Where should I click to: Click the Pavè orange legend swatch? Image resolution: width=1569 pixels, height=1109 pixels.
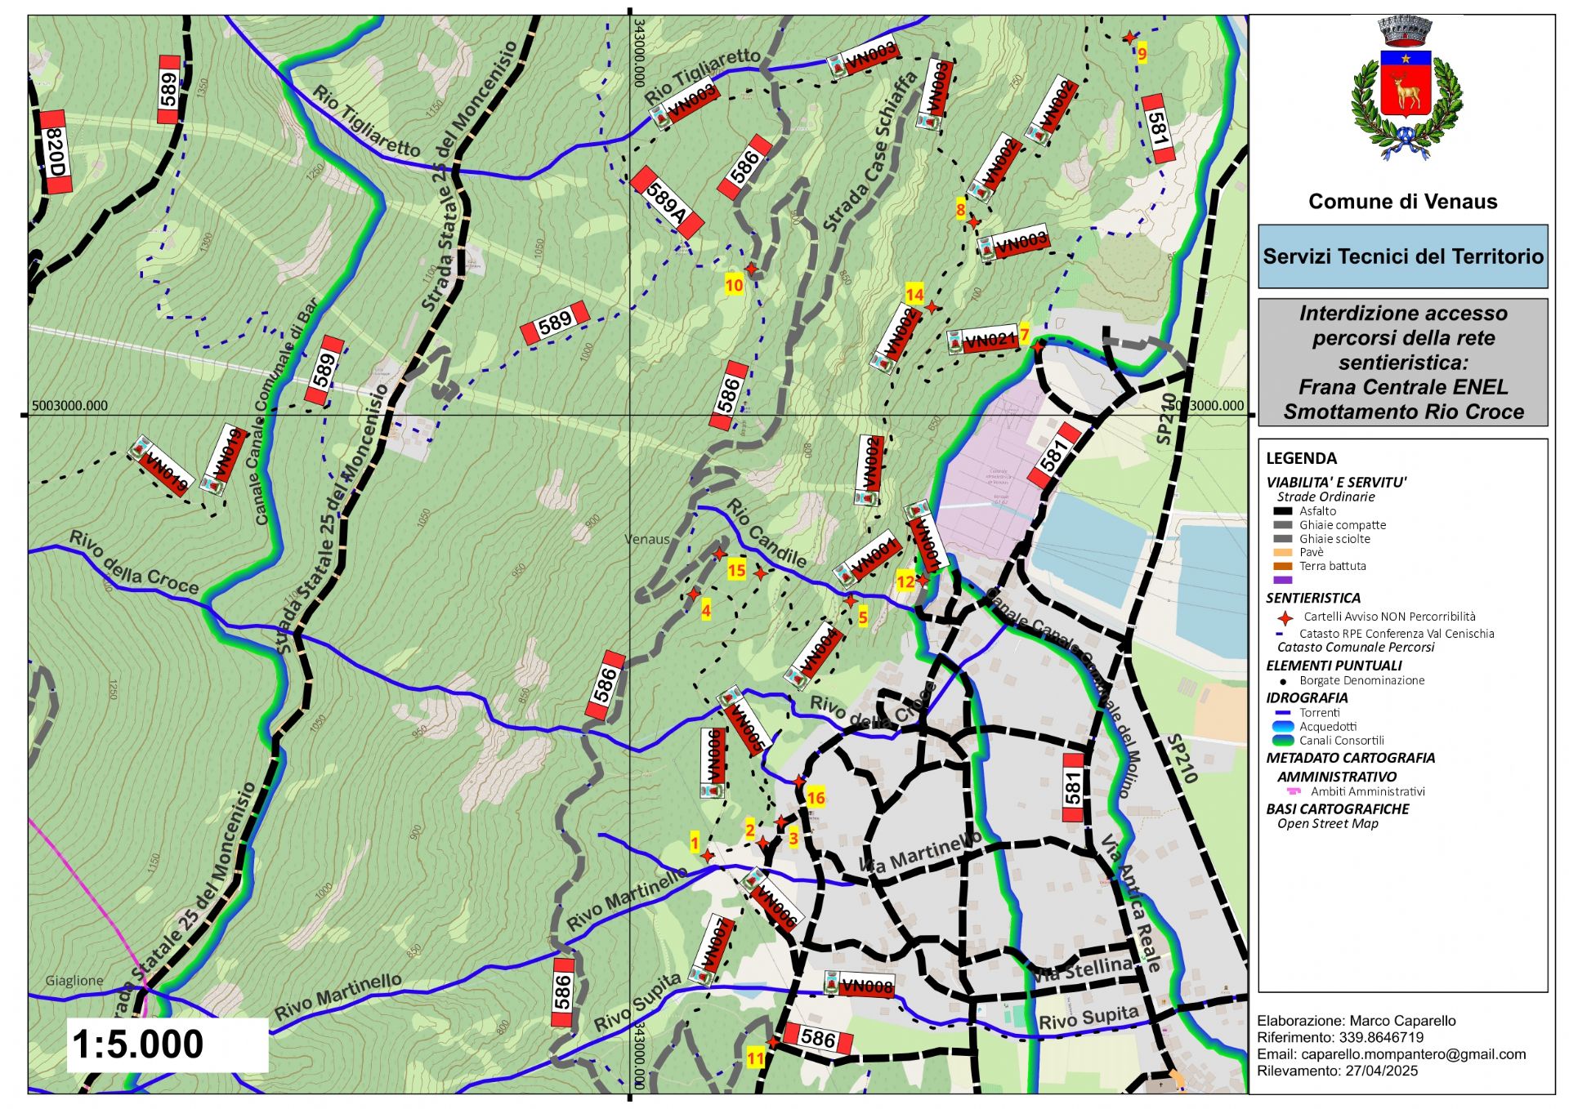[x=1283, y=553]
